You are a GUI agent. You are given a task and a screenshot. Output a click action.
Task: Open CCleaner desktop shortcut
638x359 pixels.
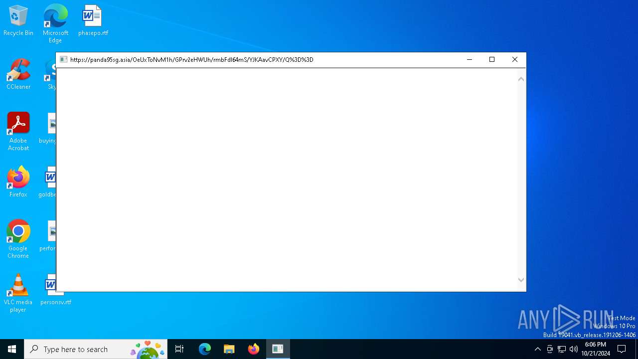click(18, 75)
